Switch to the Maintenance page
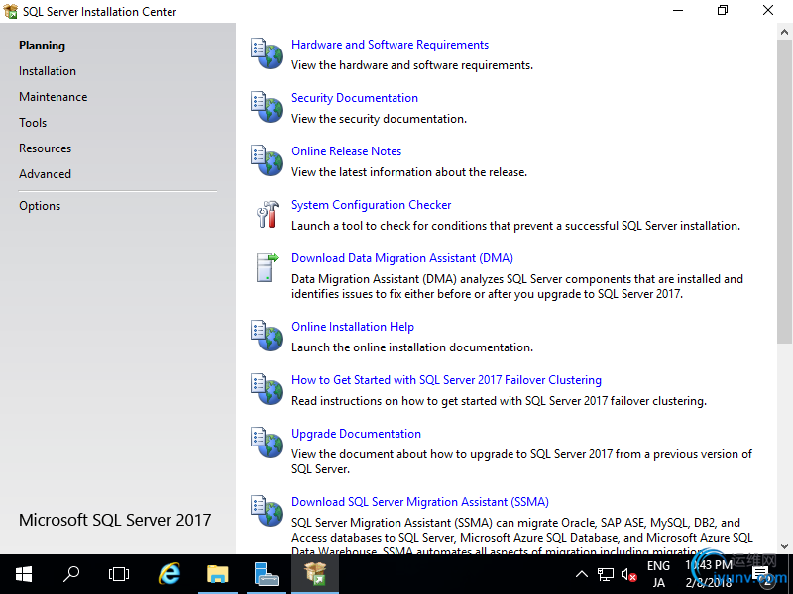The image size is (793, 594). pyautogui.click(x=54, y=97)
